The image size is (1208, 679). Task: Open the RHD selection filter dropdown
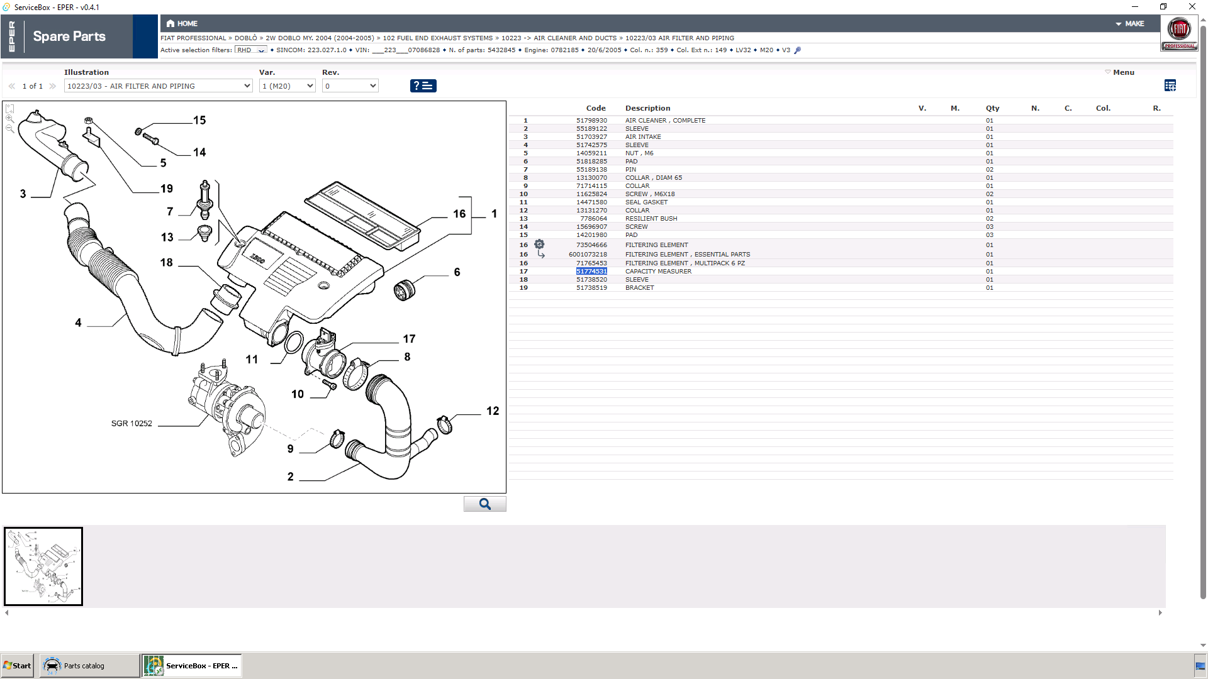pyautogui.click(x=251, y=50)
